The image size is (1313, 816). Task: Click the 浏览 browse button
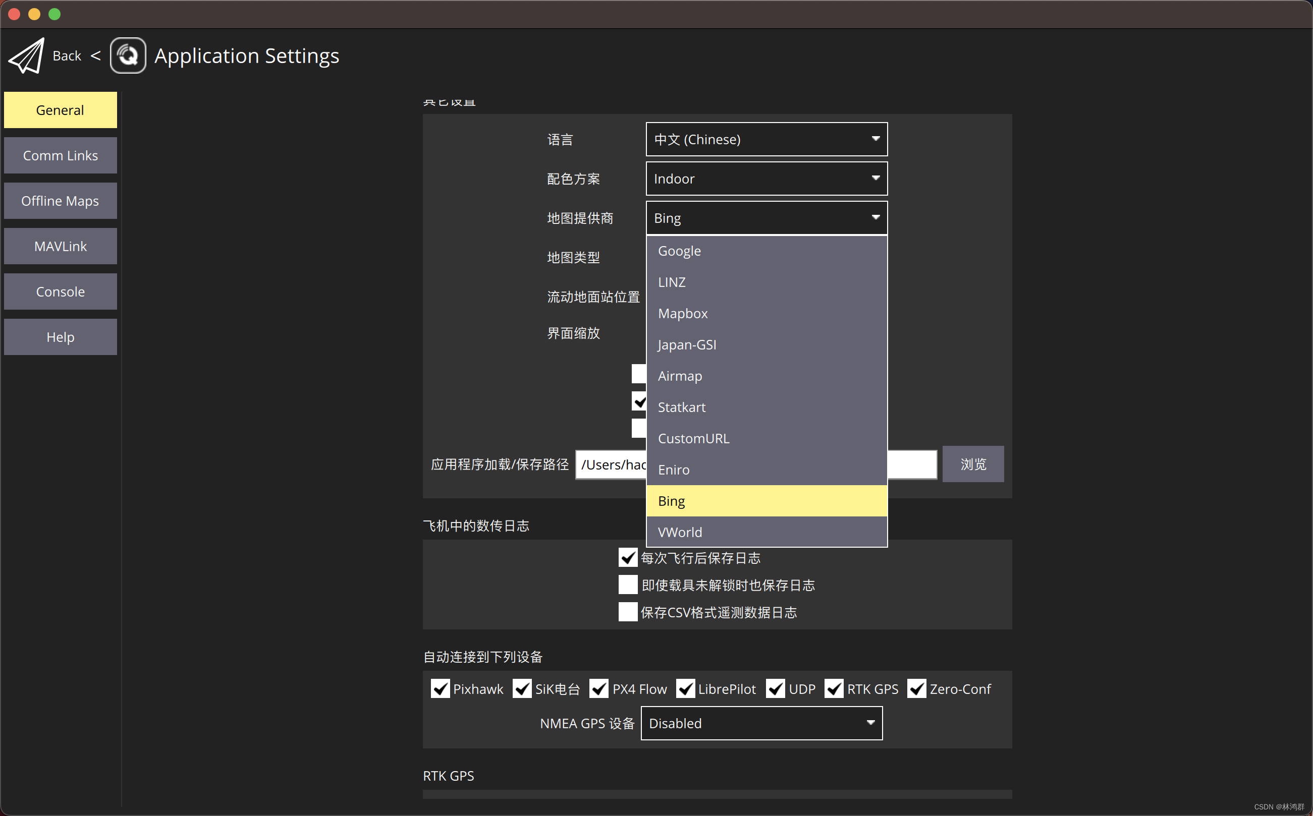point(973,464)
